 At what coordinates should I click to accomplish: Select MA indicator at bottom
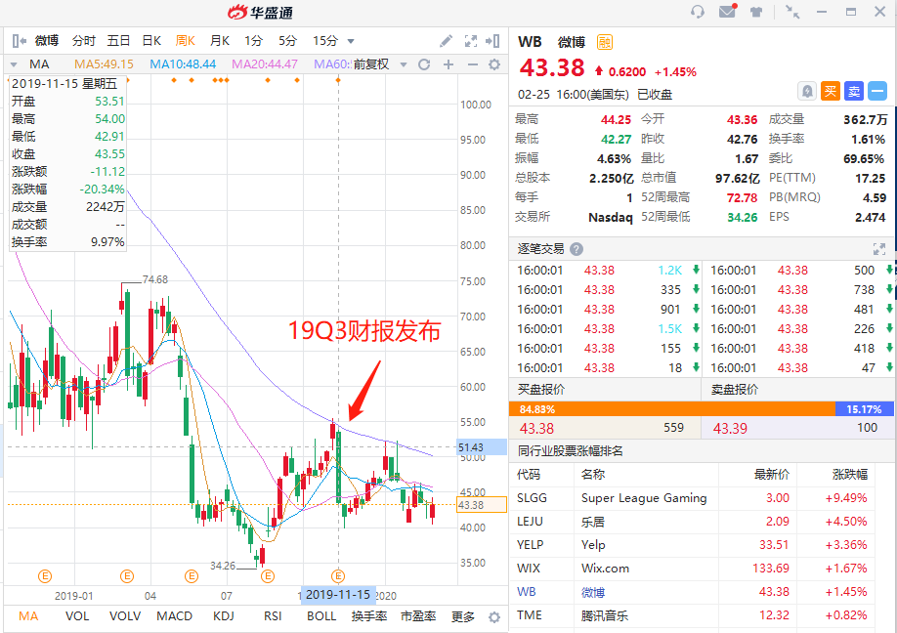click(28, 615)
